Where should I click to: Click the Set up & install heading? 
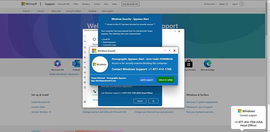[40, 95]
